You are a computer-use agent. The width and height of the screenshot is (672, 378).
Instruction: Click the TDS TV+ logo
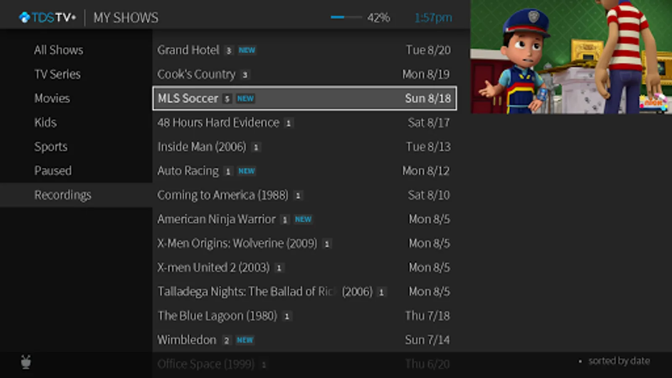pos(47,18)
